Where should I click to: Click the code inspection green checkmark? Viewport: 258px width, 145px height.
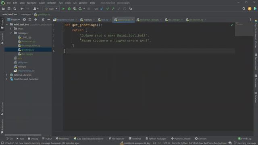pos(232,25)
